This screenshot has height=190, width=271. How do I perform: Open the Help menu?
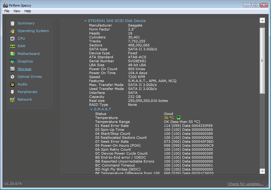pos(27,11)
